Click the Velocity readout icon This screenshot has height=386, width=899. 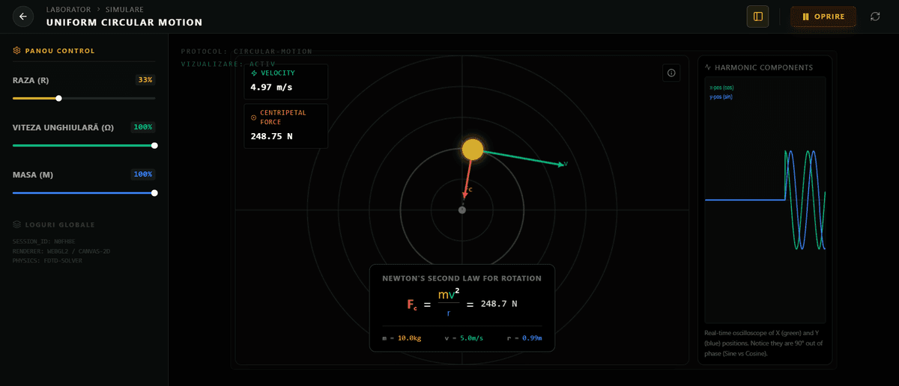click(x=254, y=73)
